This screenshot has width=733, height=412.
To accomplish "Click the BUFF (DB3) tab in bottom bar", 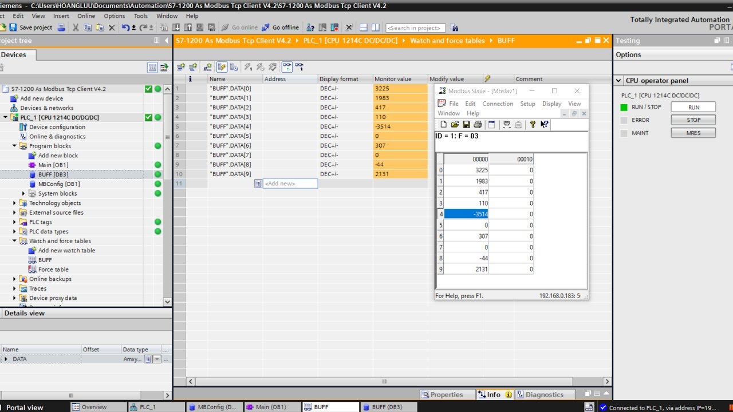I will pos(387,407).
